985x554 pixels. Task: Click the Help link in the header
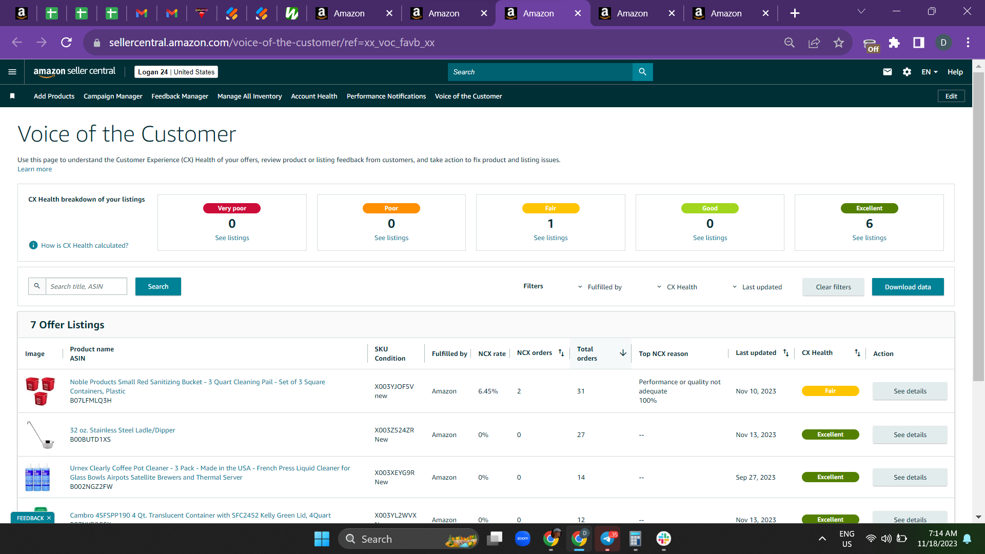point(955,72)
